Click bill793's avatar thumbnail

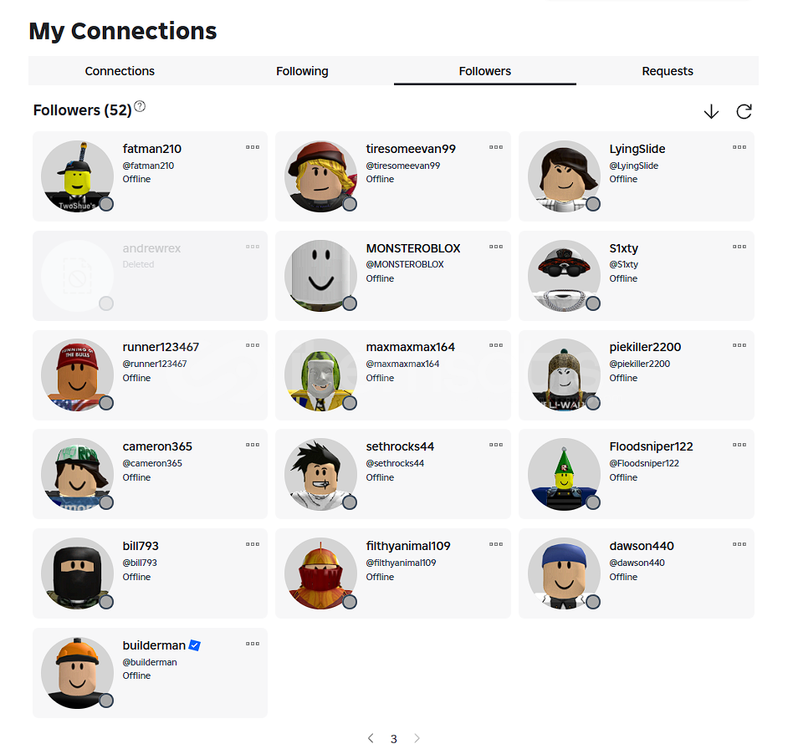coord(77,574)
